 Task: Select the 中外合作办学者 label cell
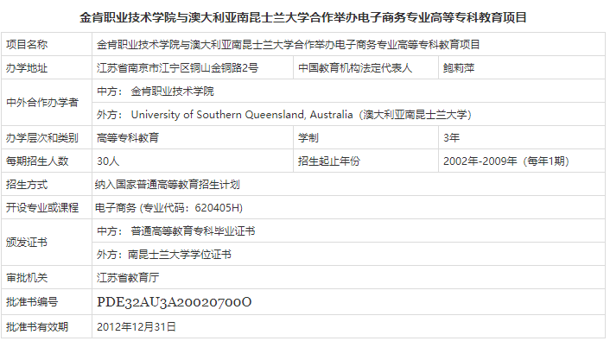pos(47,103)
